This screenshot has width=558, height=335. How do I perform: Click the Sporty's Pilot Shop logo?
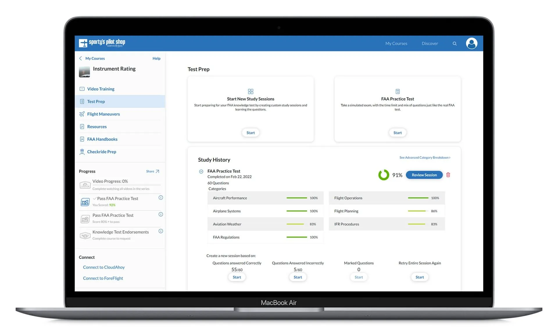tap(102, 43)
